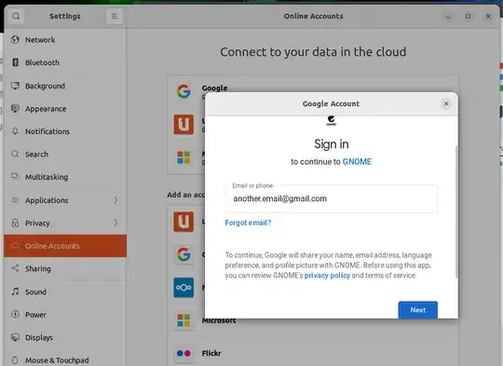Viewport: 503px width, 366px height.
Task: Click the Privacy lock icon
Action: pos(15,223)
